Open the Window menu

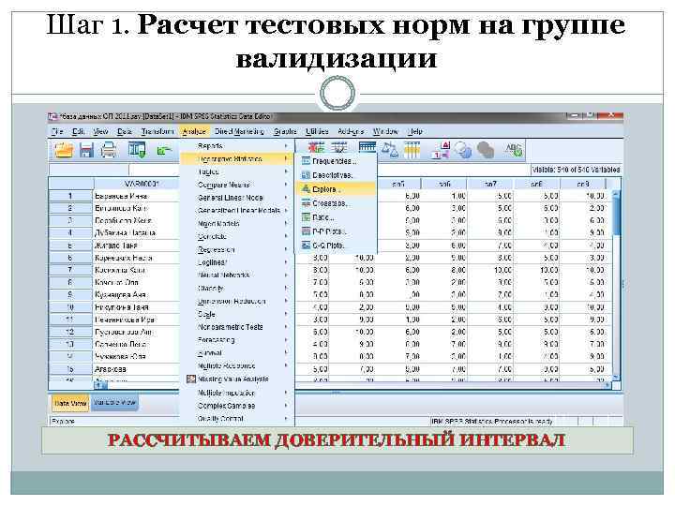pyautogui.click(x=385, y=132)
